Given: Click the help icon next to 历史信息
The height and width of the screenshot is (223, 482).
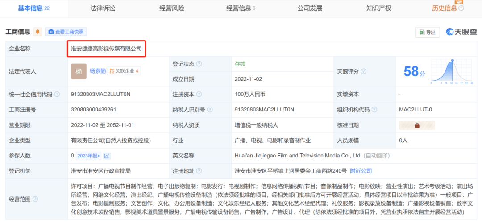Looking at the screenshot, I should pyautogui.click(x=461, y=8).
